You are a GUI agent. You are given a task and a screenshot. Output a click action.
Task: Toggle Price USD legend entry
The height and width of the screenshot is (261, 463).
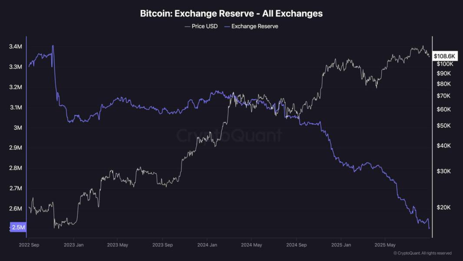(x=201, y=26)
